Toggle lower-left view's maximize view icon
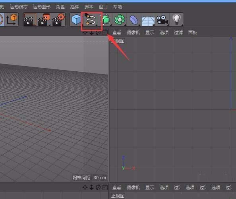 (105, 188)
